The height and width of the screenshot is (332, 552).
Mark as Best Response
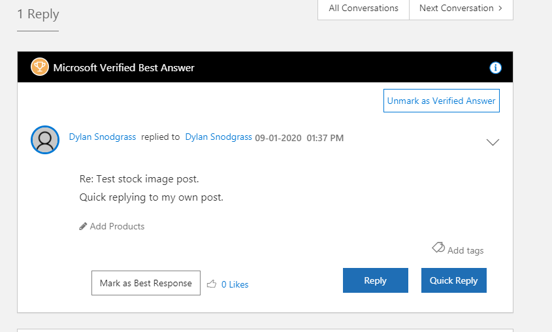[146, 283]
